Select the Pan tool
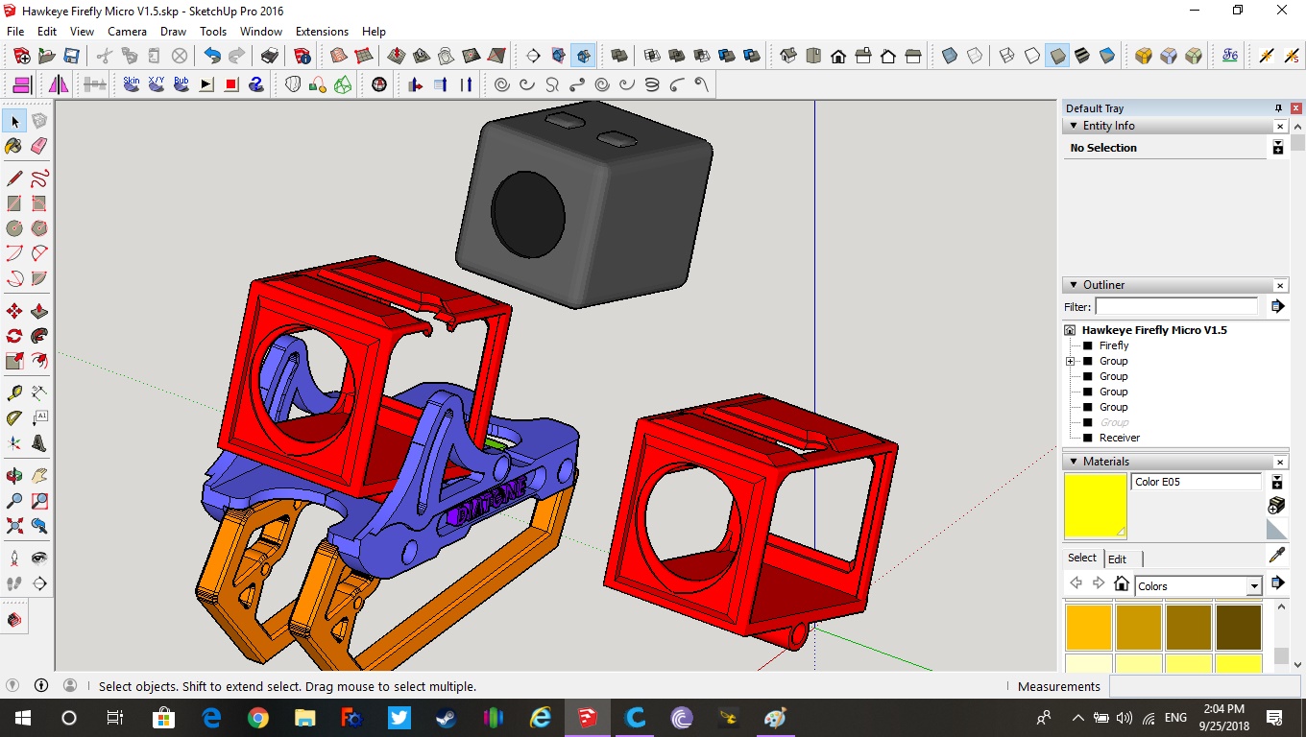 (x=39, y=476)
